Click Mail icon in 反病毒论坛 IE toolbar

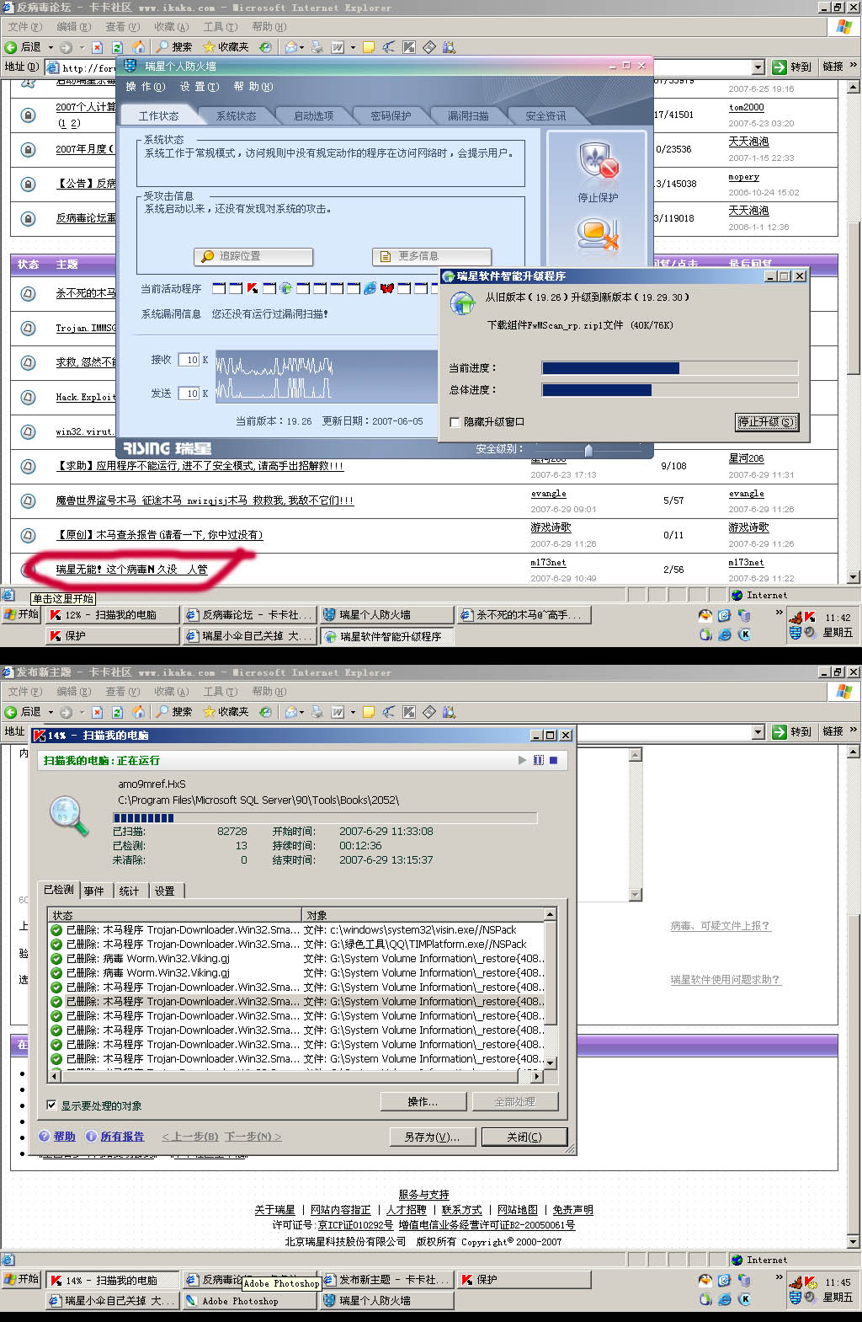coord(291,47)
